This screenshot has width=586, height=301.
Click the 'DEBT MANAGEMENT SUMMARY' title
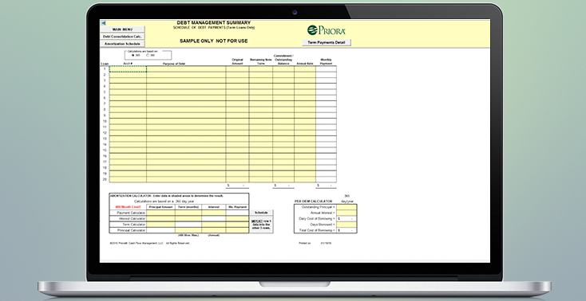(x=214, y=23)
